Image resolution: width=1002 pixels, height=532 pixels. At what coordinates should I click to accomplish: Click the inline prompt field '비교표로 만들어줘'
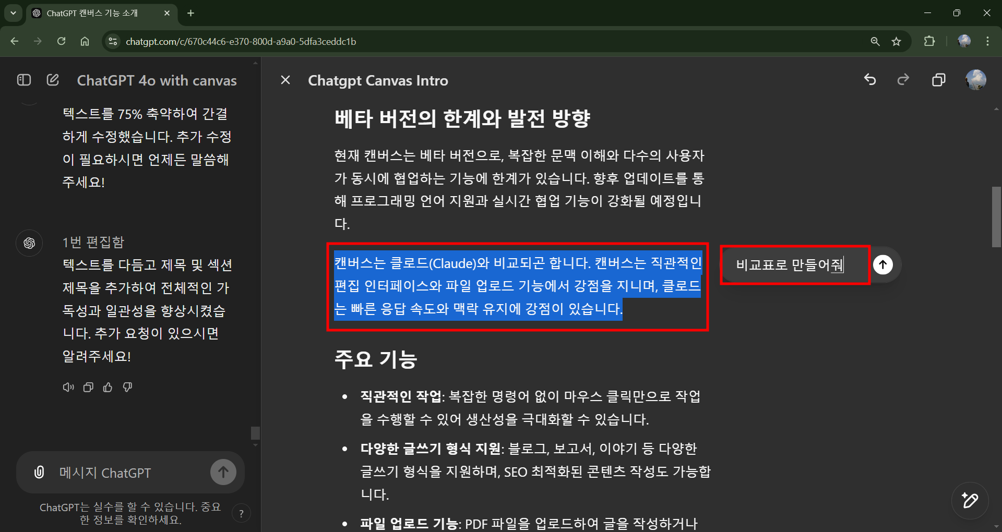click(x=795, y=265)
